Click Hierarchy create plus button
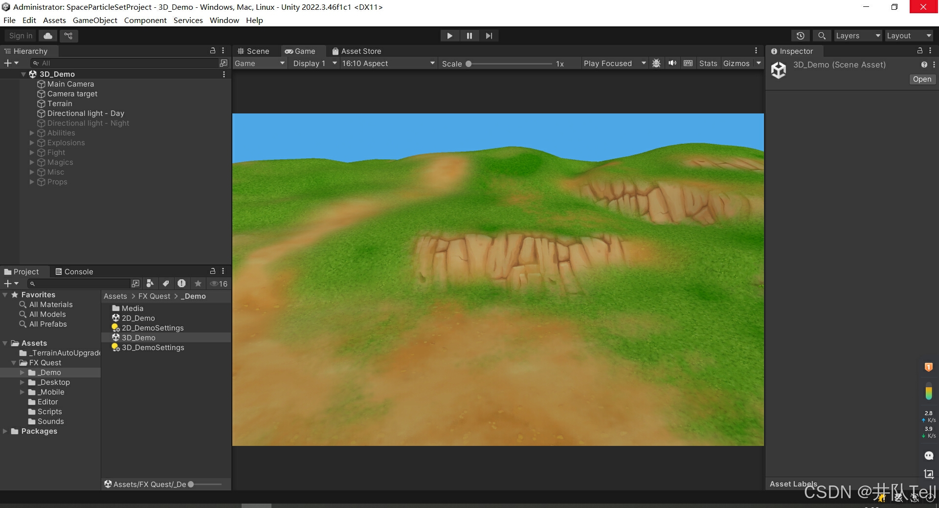 pyautogui.click(x=11, y=63)
